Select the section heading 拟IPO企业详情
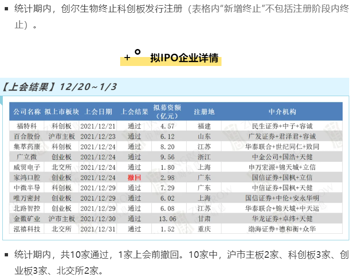The height and width of the screenshot is (279, 353). click(x=184, y=57)
